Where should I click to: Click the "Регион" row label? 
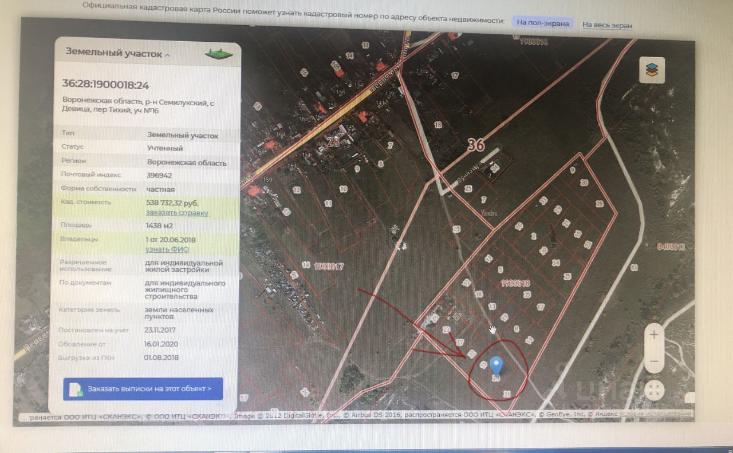point(73,161)
